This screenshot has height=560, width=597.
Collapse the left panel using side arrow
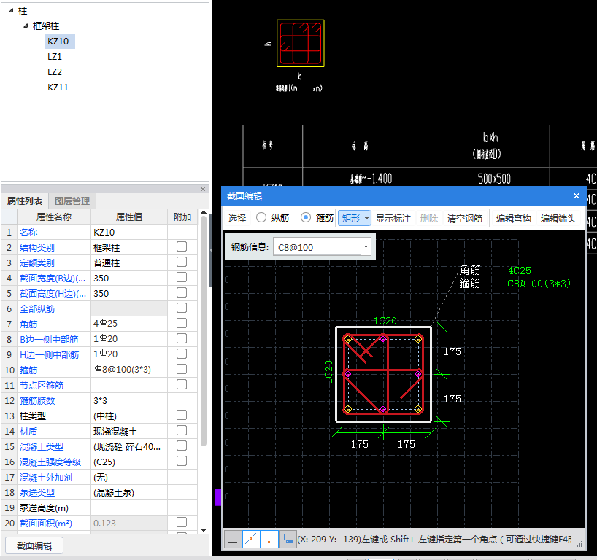pos(212,249)
